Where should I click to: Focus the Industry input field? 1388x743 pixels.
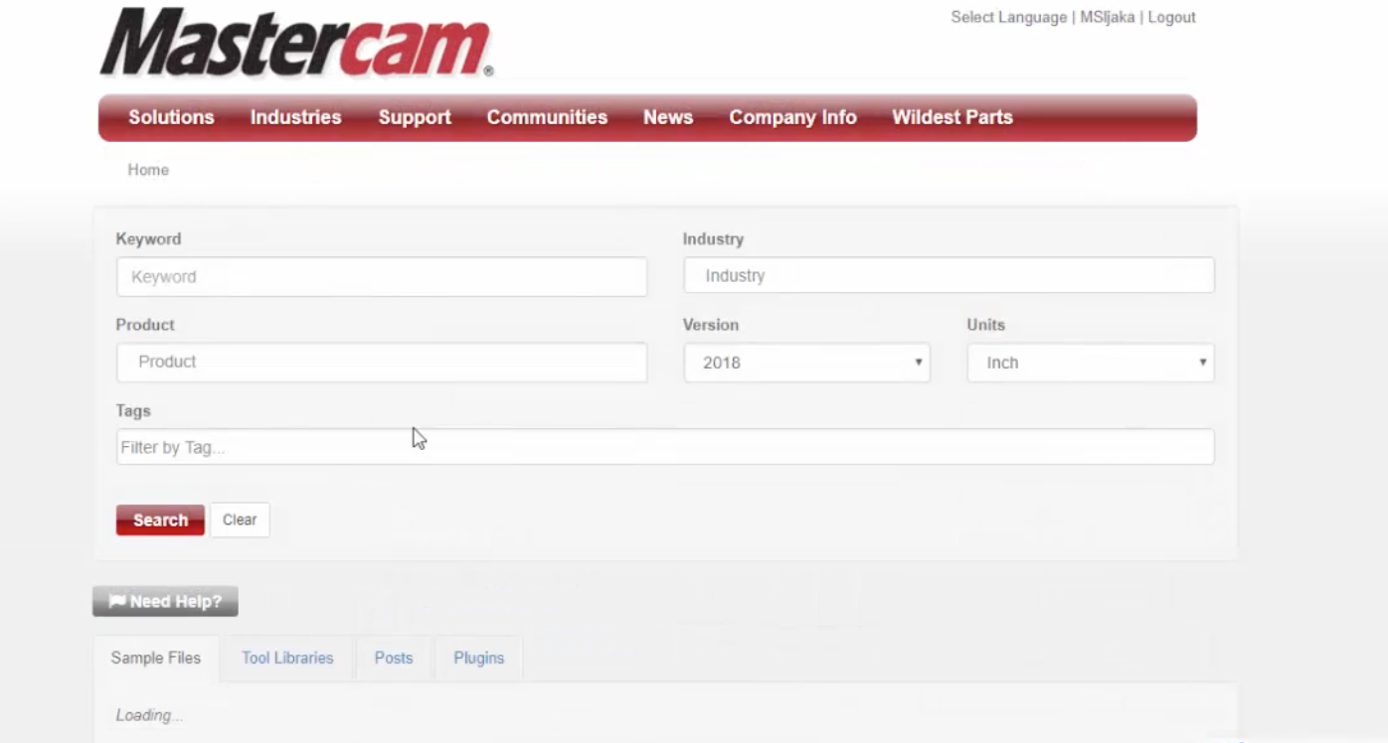click(949, 275)
